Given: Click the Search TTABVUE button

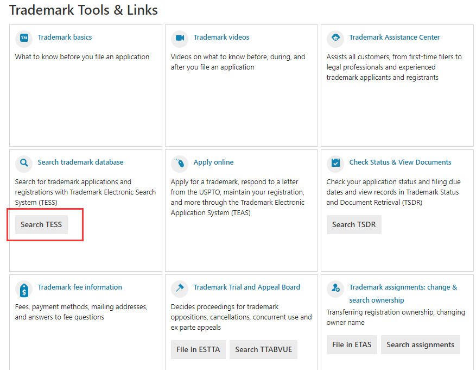Looking at the screenshot, I should click(263, 350).
